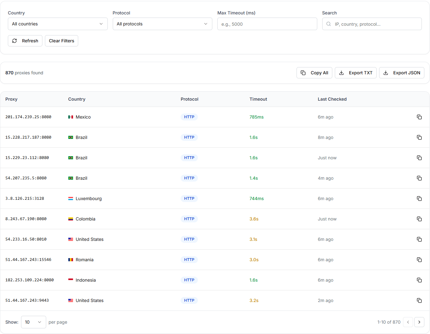Screen dimensions: 430x334
Task: Select proxy address 15.228.217.187:8080
Action: point(28,137)
